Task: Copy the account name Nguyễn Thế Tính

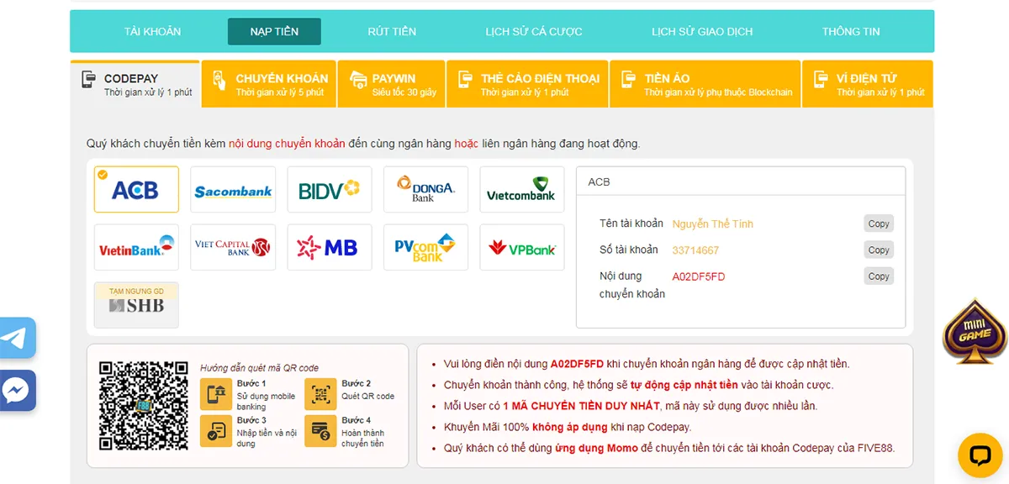Action: pos(879,224)
